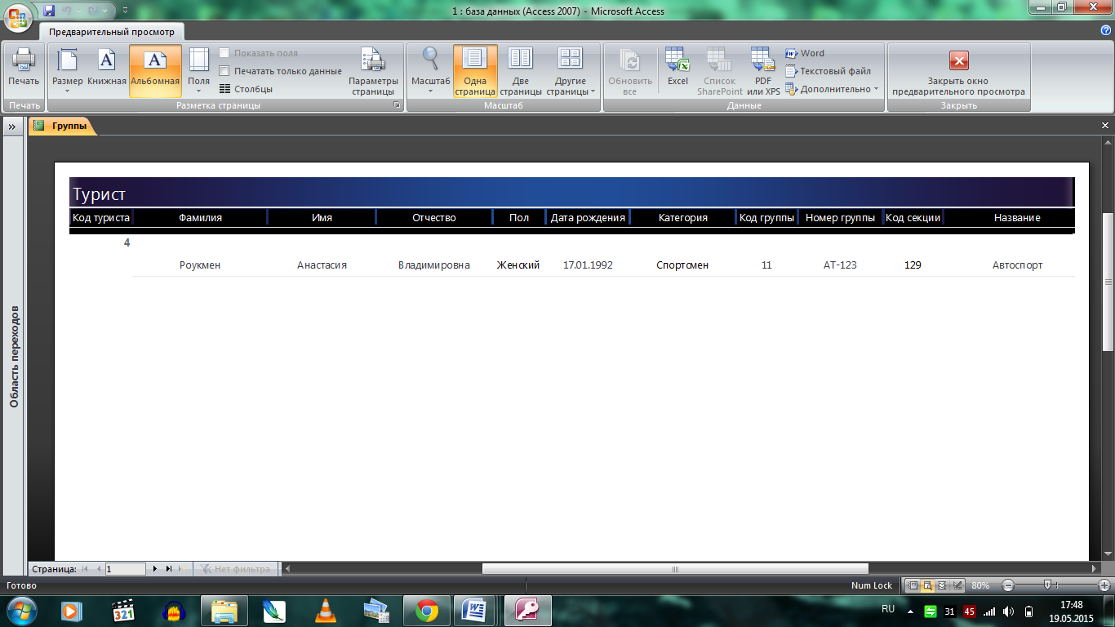Expand the Дополнительно export options
Image resolution: width=1115 pixels, height=627 pixels.
click(x=833, y=89)
